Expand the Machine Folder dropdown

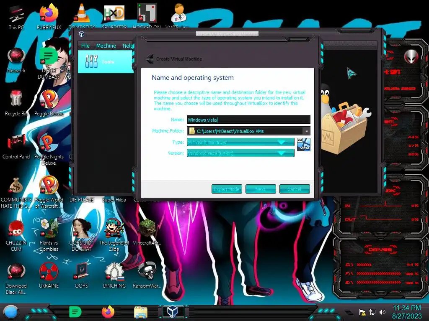pos(307,131)
